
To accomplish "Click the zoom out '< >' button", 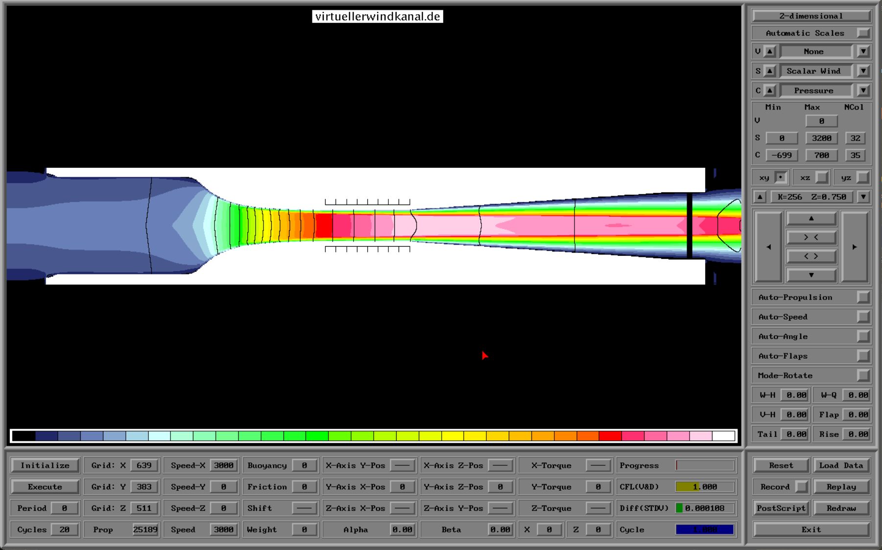I will click(x=811, y=256).
